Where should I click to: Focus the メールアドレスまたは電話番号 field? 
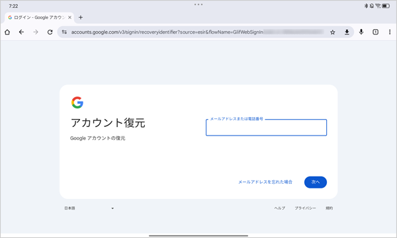(267, 128)
